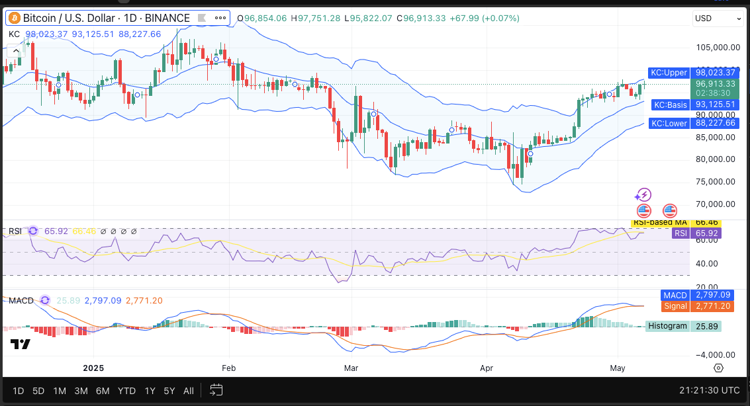Select the All time range
The height and width of the screenshot is (406, 750).
[x=189, y=391]
